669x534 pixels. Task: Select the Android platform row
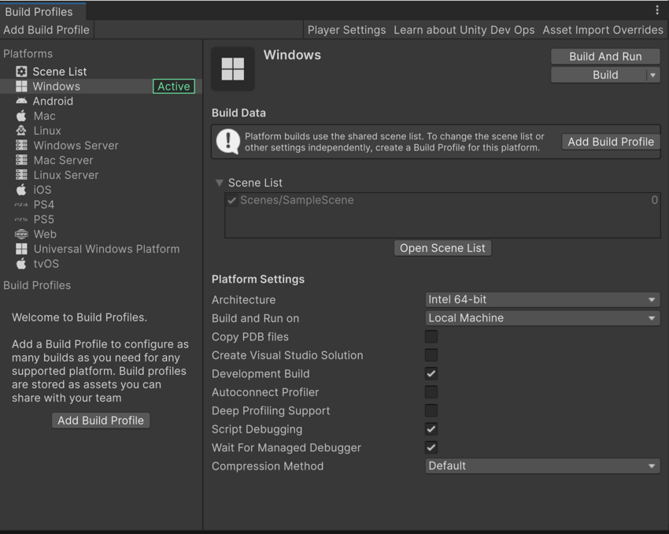point(101,101)
